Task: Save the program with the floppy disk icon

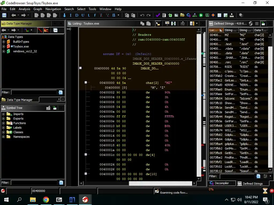Action: (4, 15)
